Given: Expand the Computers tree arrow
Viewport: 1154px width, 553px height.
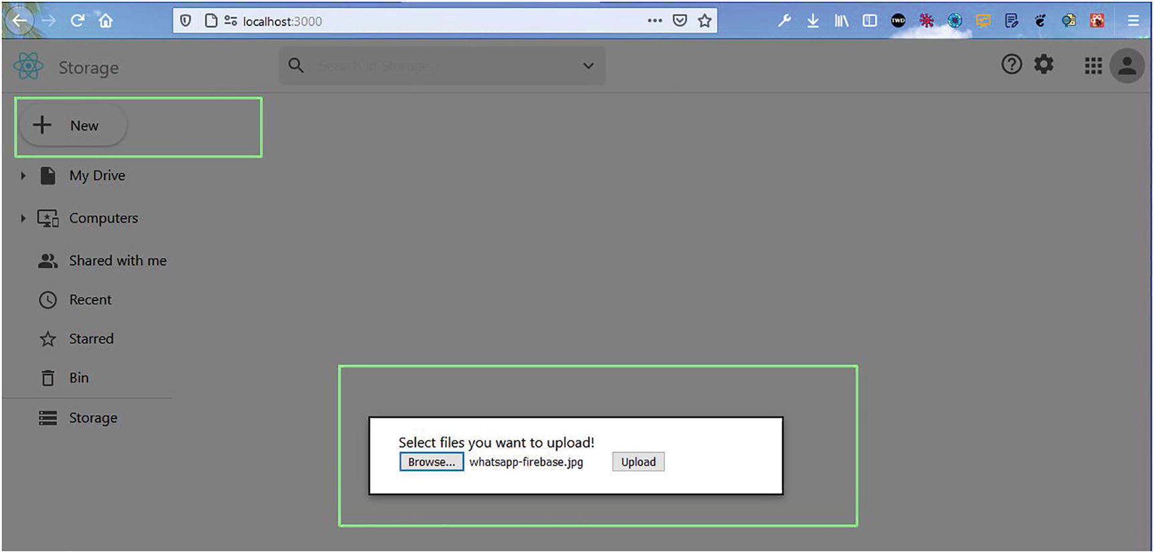Looking at the screenshot, I should point(23,218).
